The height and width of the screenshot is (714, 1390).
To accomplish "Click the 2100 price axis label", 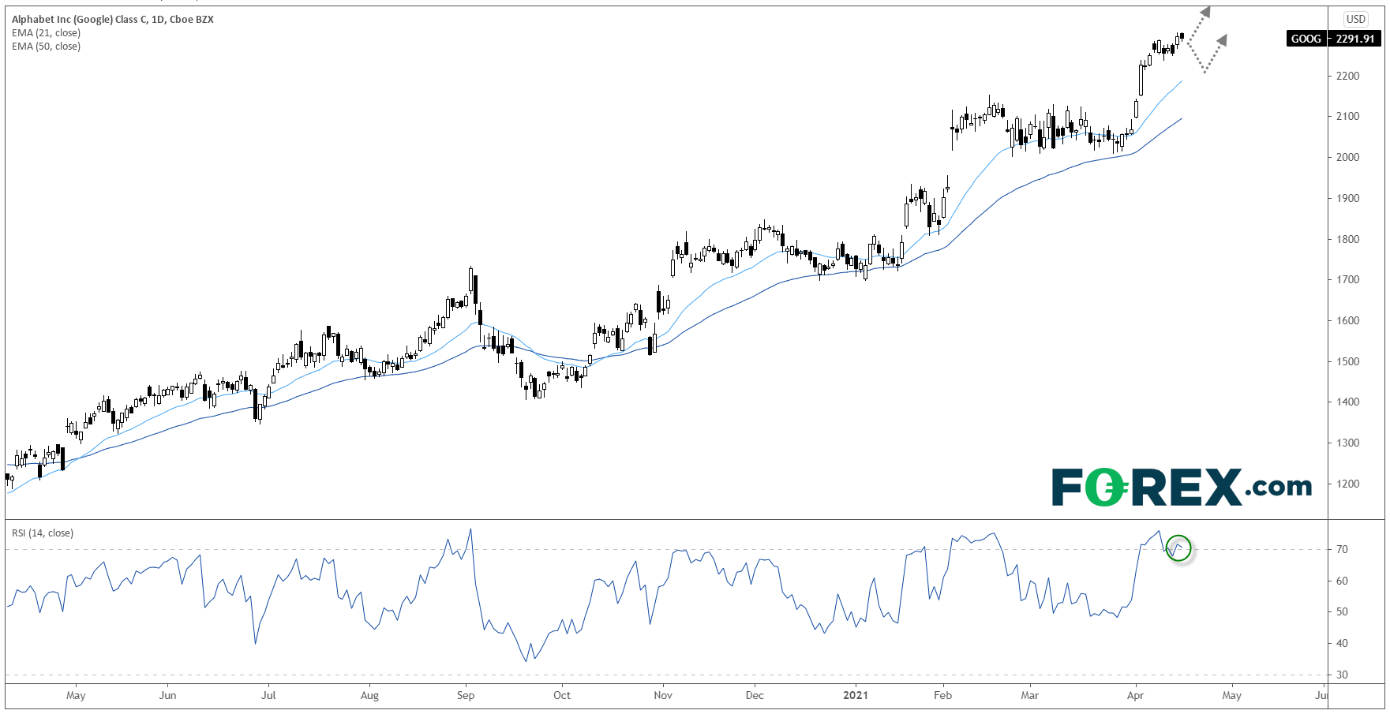I will tap(1348, 116).
